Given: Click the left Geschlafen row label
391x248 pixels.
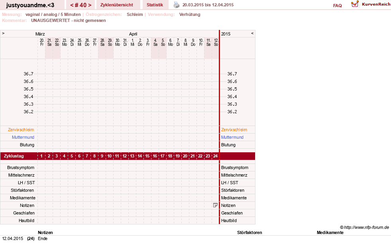Looking at the screenshot, I should 24,213.
